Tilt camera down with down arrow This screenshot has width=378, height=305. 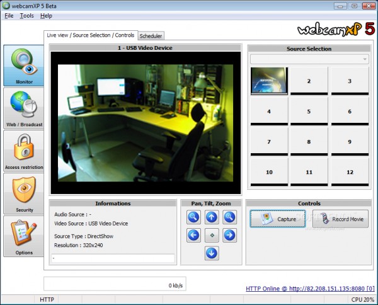click(212, 253)
